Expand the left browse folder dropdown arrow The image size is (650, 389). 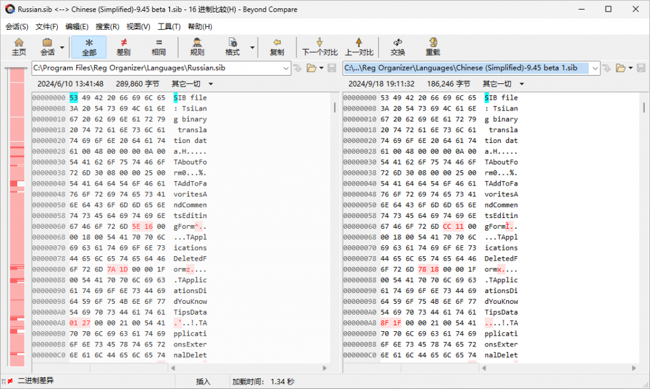click(x=321, y=68)
